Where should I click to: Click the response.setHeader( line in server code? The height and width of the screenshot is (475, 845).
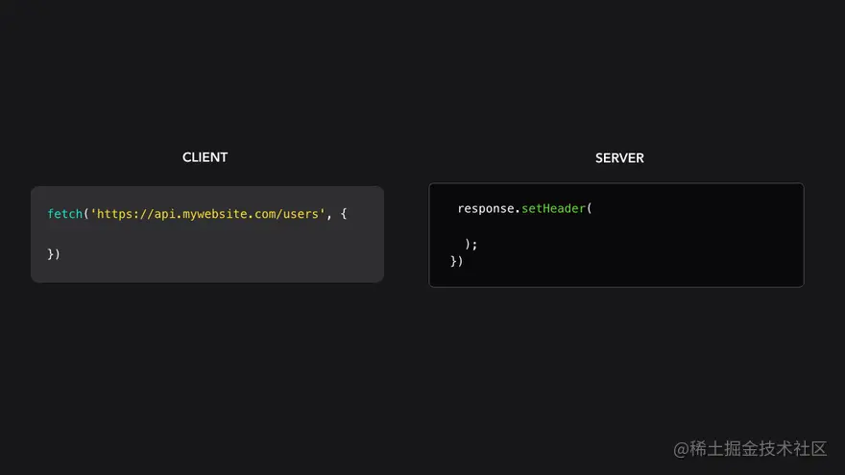click(524, 208)
